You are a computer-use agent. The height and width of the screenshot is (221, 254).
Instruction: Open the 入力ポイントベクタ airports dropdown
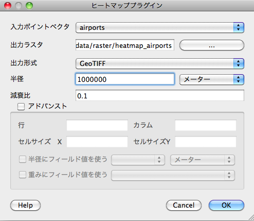[160, 27]
